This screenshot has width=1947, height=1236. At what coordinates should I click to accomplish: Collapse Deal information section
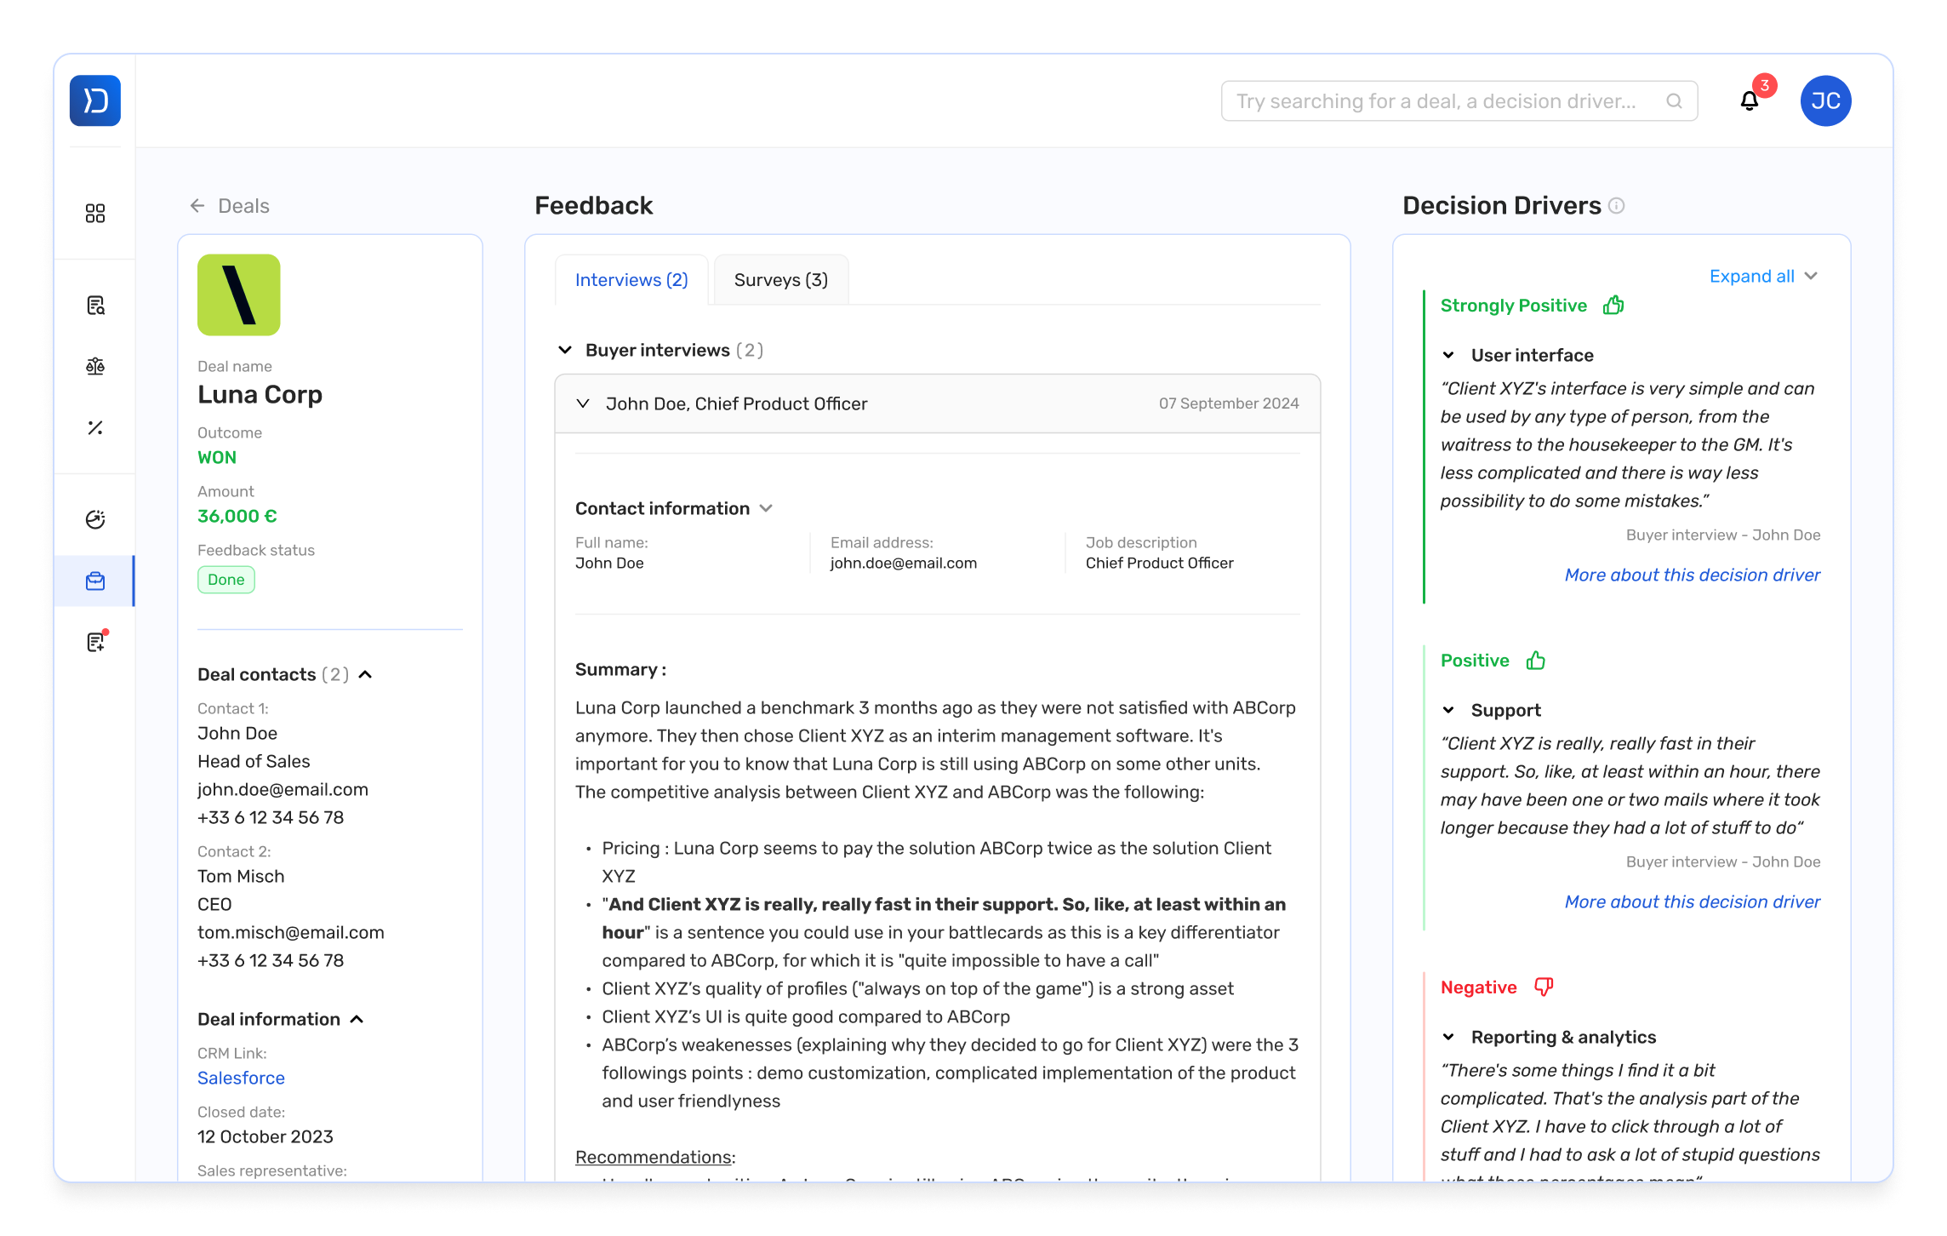357,1019
